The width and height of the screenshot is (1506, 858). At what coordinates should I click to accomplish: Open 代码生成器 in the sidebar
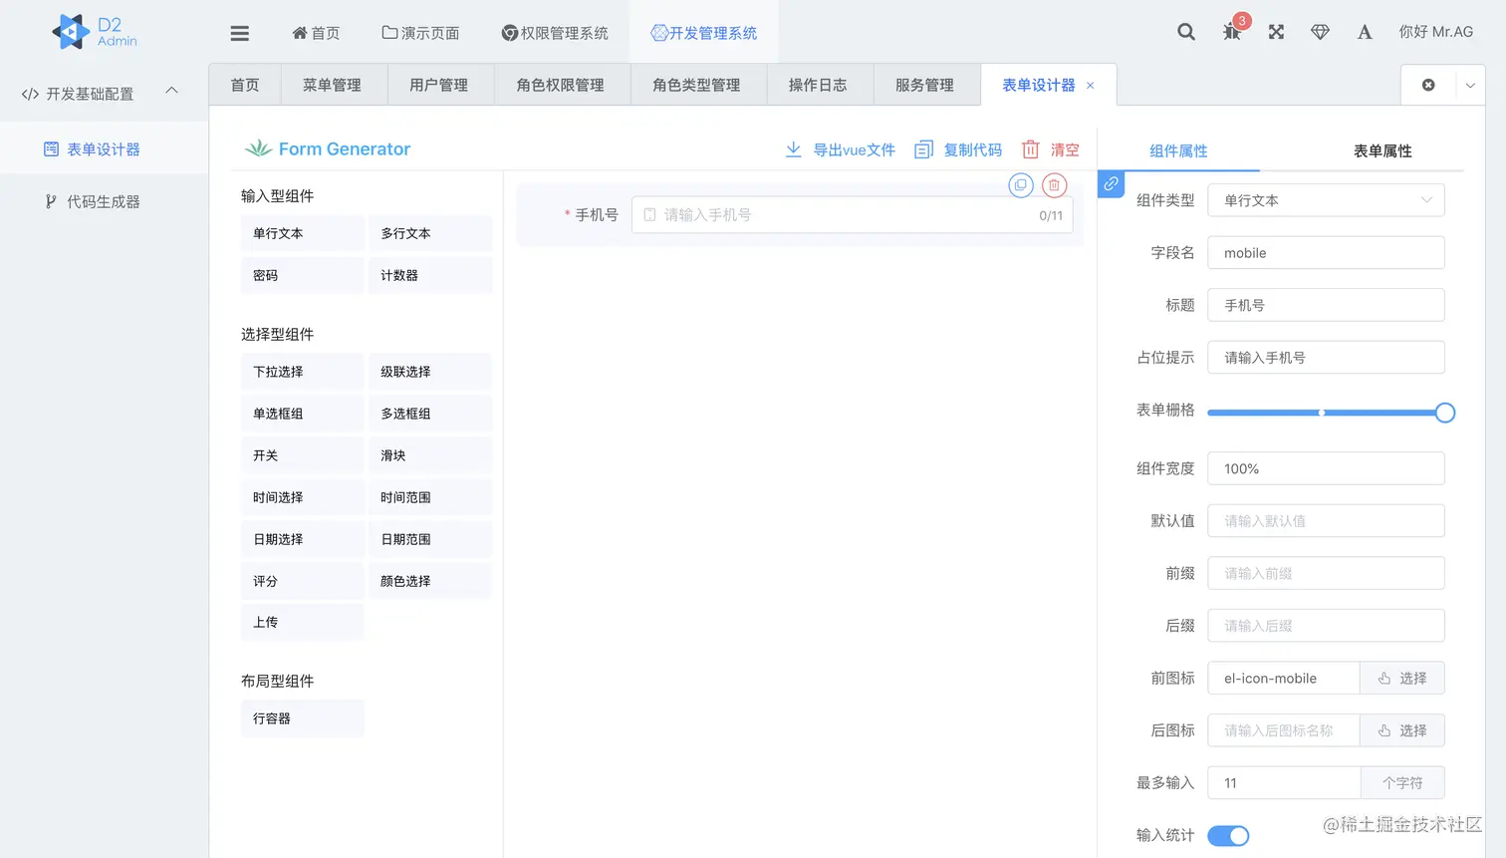104,201
